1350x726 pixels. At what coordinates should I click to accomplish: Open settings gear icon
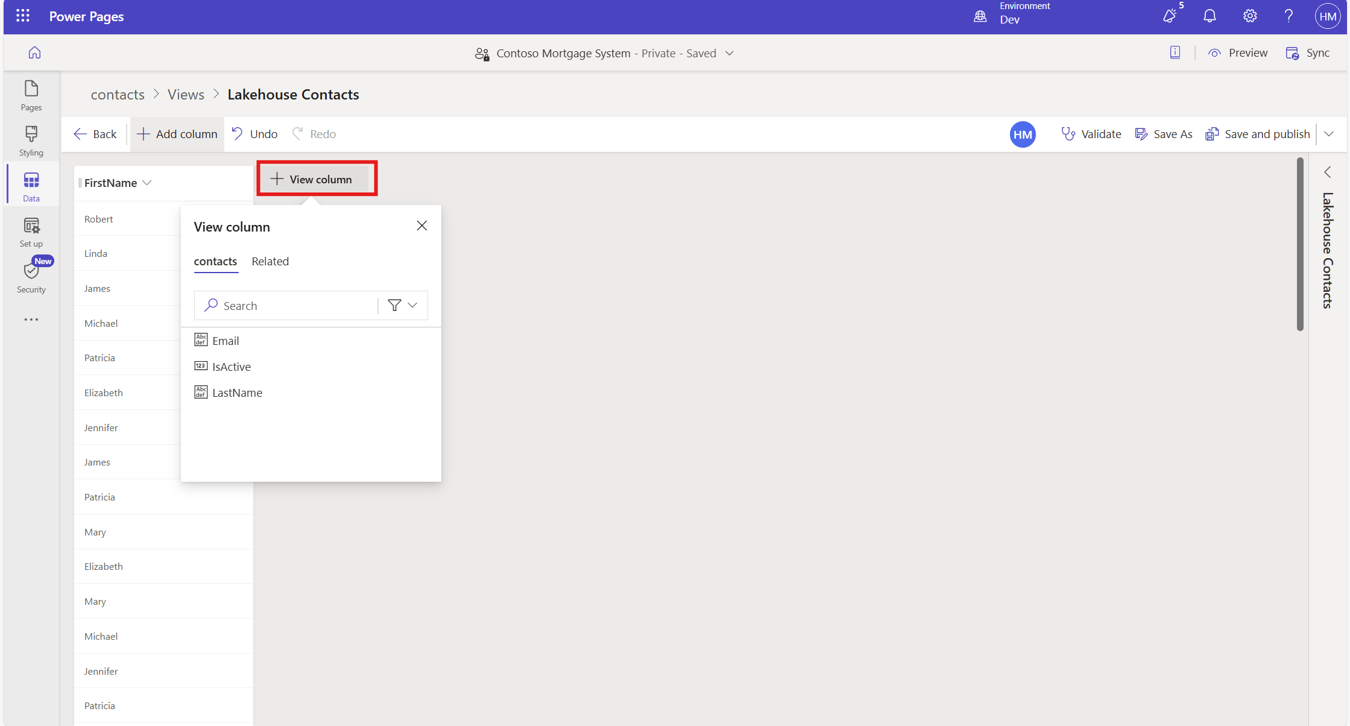click(1250, 16)
